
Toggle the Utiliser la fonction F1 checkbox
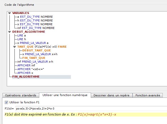6,102
